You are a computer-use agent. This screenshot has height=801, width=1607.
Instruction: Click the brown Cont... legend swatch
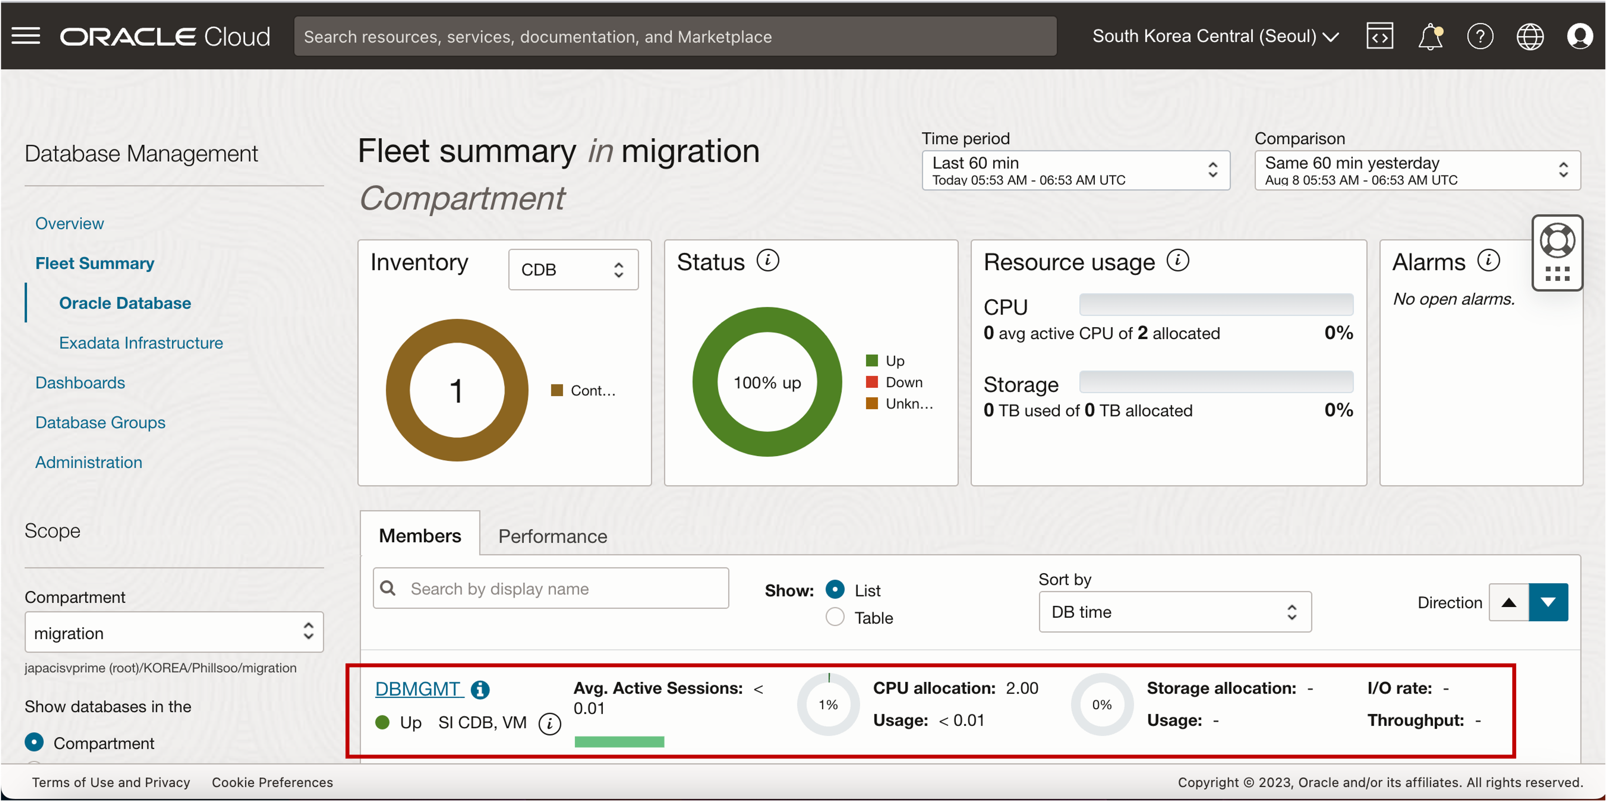[x=557, y=390]
